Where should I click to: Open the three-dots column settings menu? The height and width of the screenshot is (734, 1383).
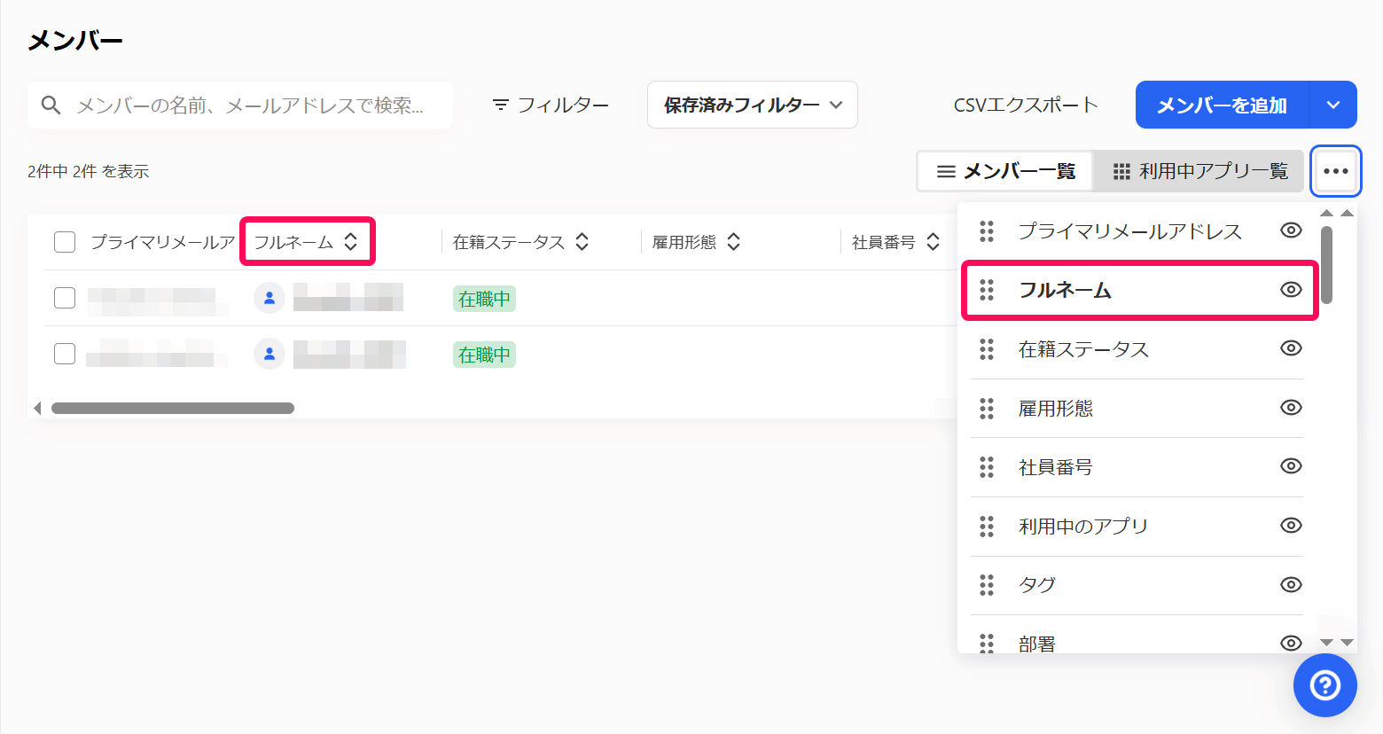coord(1336,171)
